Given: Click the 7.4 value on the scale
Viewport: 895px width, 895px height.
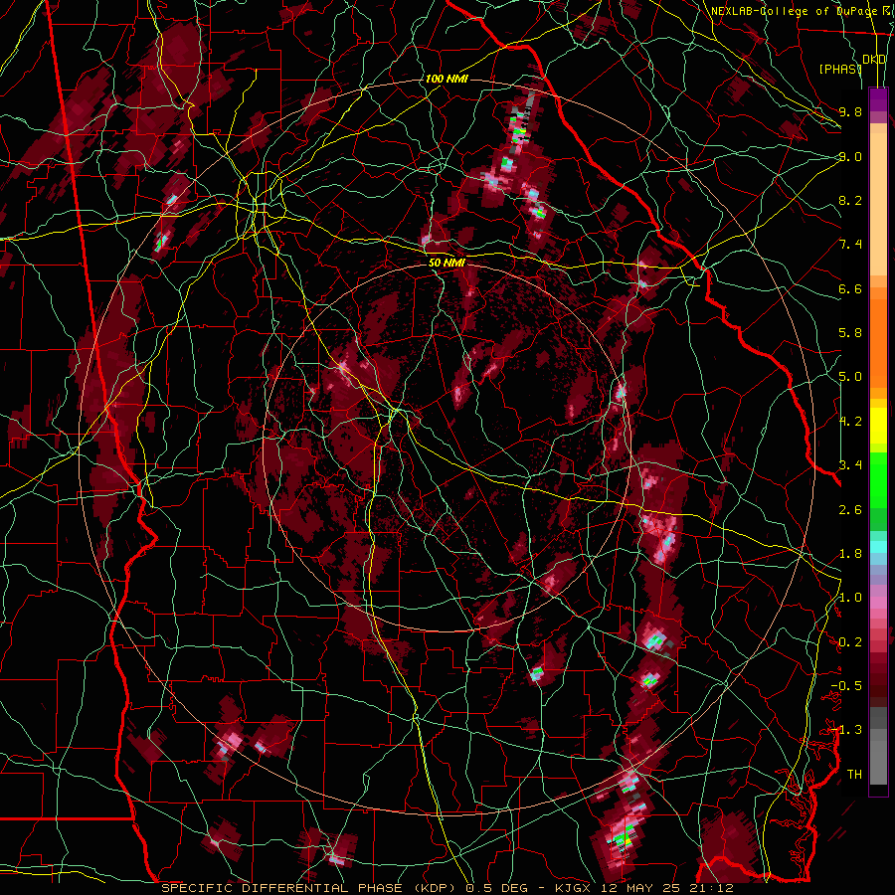Looking at the screenshot, I should [850, 245].
